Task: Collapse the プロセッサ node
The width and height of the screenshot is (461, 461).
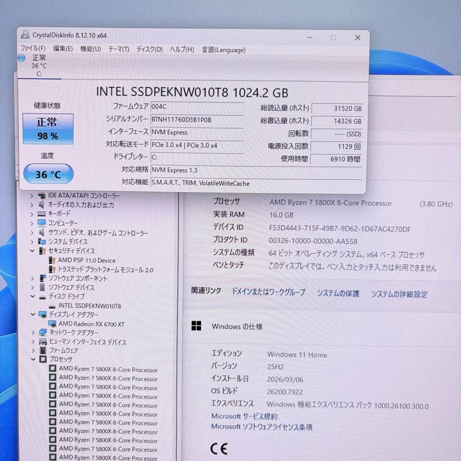Action: click(x=33, y=359)
